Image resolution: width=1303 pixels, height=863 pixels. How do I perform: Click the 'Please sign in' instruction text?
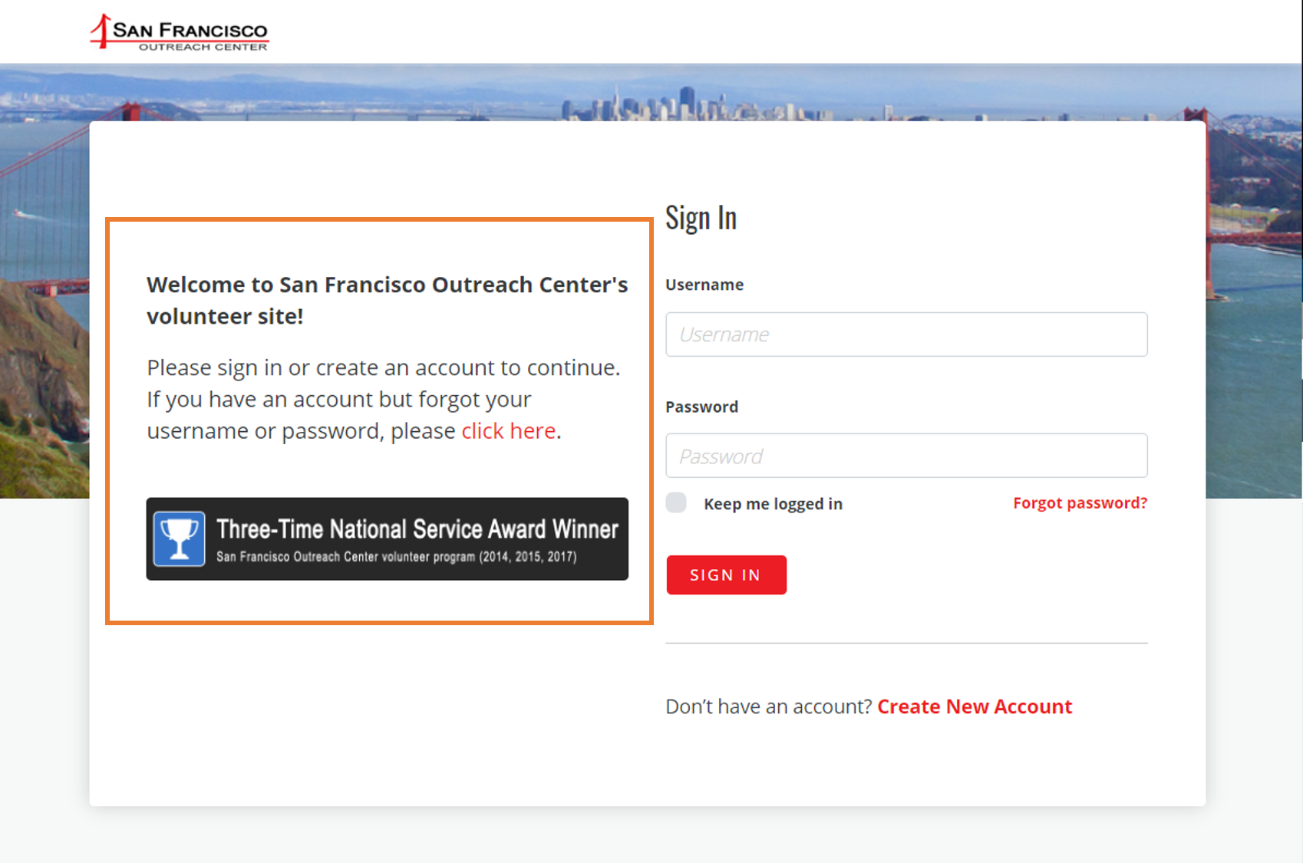384,399
